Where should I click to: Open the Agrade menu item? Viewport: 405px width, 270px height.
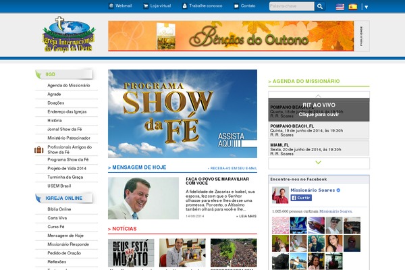pyautogui.click(x=54, y=94)
